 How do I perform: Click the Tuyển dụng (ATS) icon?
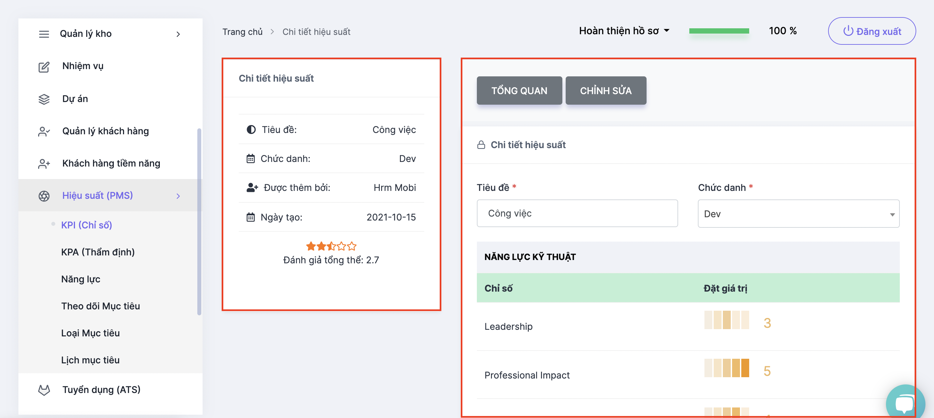[44, 390]
